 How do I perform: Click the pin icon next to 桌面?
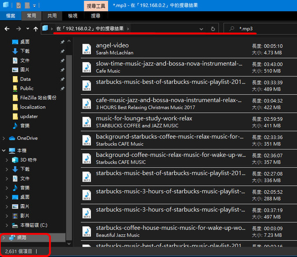tap(63, 42)
